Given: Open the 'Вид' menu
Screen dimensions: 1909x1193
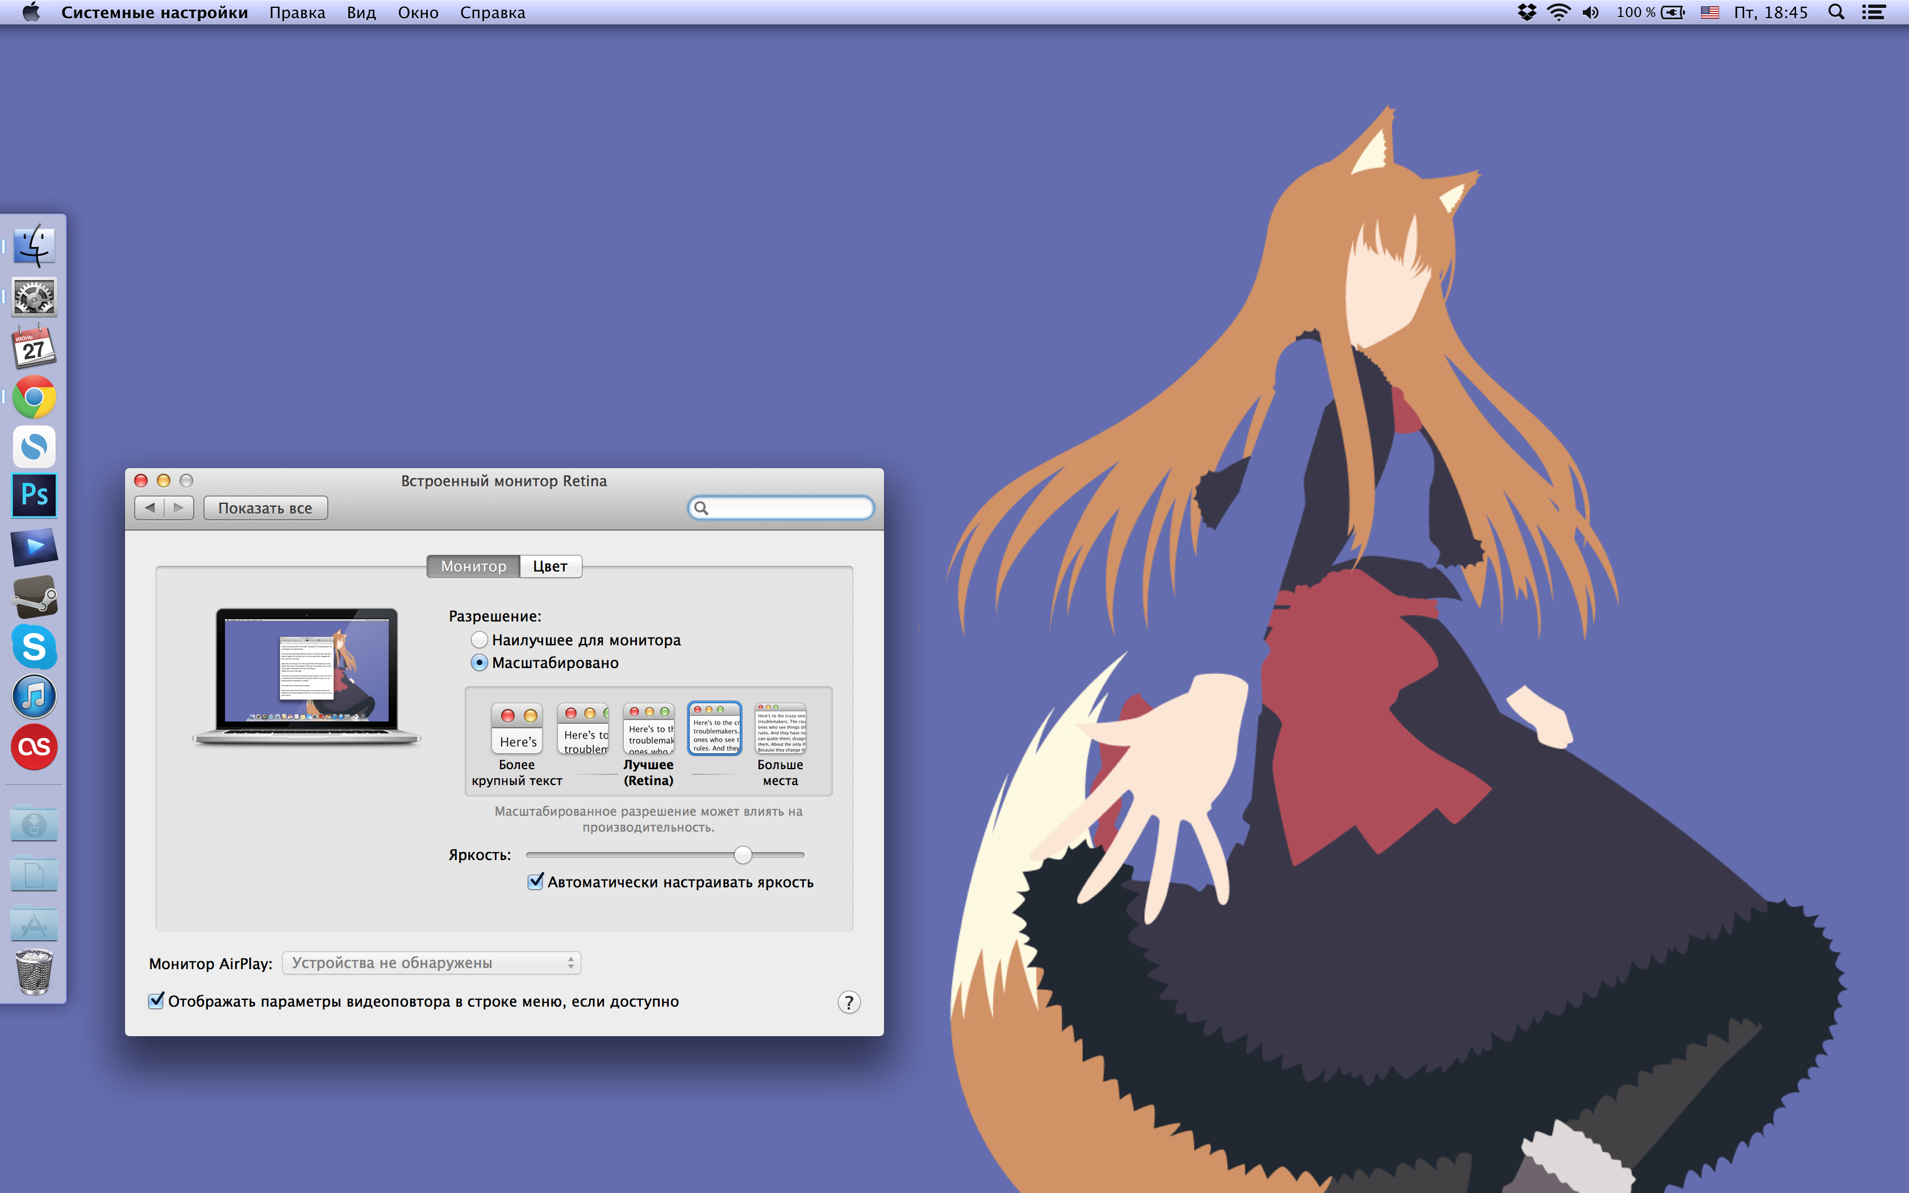Looking at the screenshot, I should coord(361,12).
